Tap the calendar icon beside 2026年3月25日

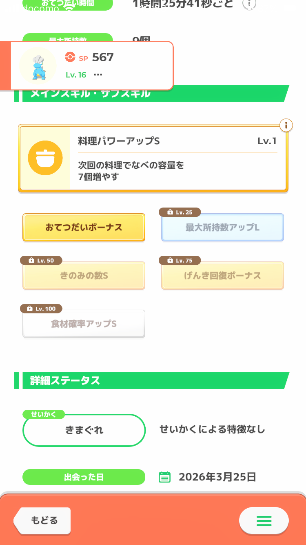164,477
